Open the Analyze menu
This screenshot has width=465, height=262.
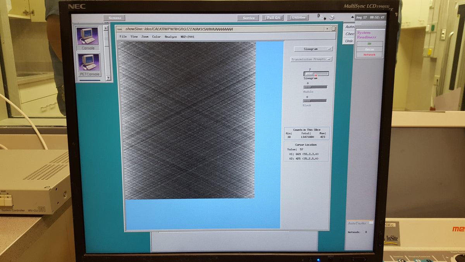[x=170, y=36]
